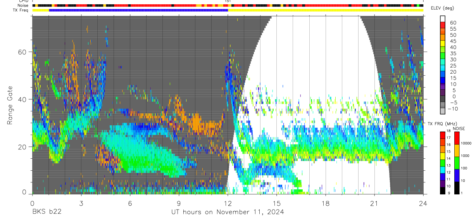Click the yellow TX Freq bar segment after 12 UT
476x220 pixels.
[x=326, y=10]
